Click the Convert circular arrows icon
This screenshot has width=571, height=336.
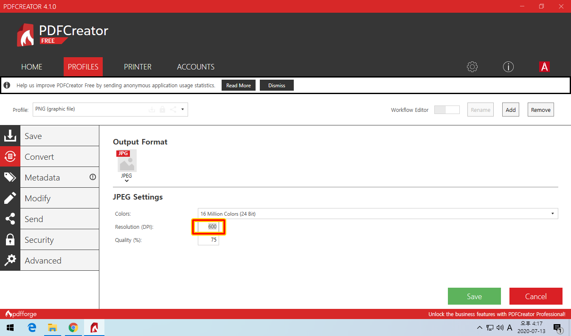(10, 157)
